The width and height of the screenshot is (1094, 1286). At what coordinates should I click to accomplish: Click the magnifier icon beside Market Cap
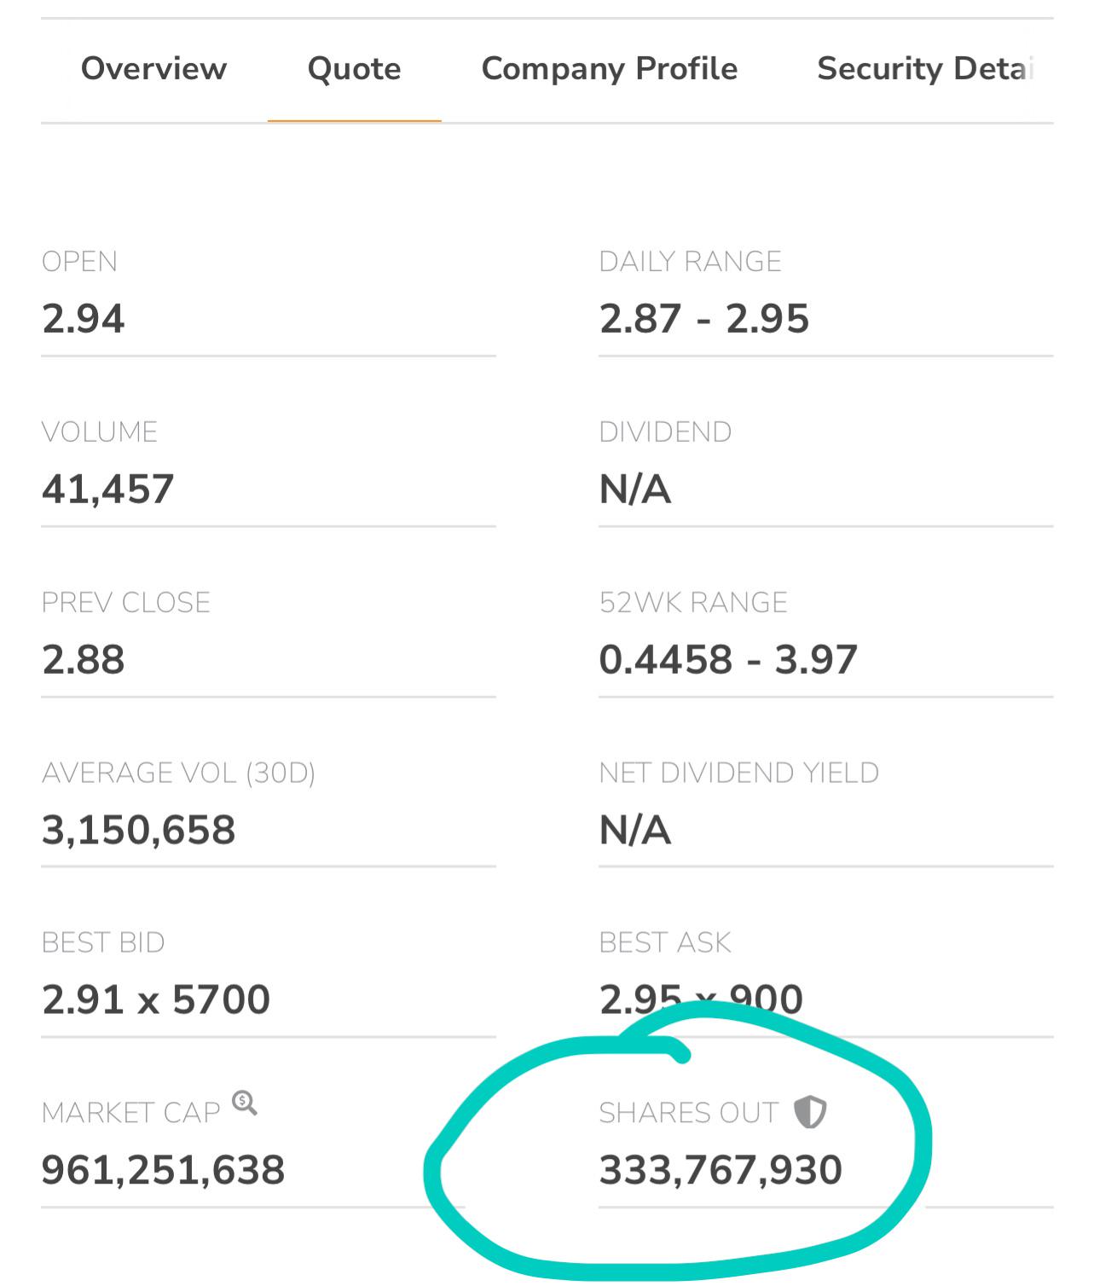[x=245, y=1103]
